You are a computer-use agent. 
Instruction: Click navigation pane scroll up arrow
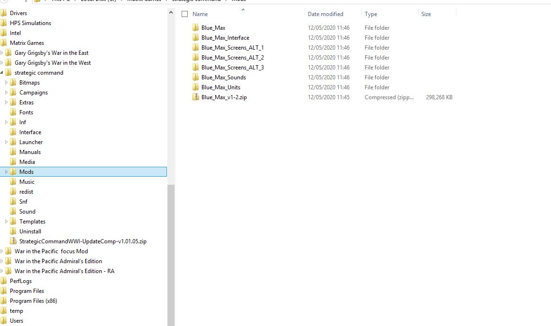(171, 13)
